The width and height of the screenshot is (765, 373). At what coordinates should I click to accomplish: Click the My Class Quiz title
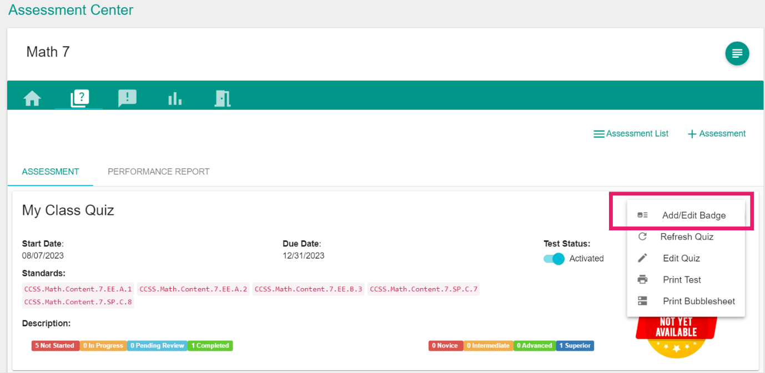(68, 210)
